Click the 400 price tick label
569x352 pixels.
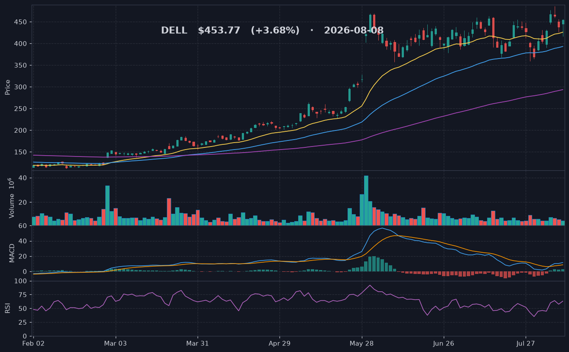[20, 44]
